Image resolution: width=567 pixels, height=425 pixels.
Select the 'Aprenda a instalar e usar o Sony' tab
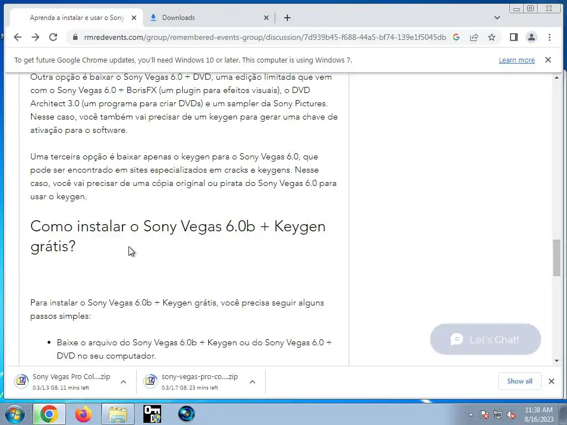click(76, 18)
